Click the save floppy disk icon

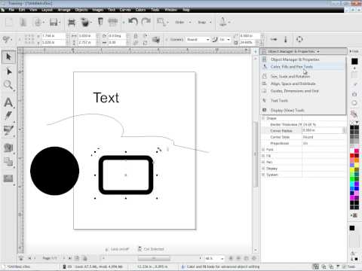point(54,22)
